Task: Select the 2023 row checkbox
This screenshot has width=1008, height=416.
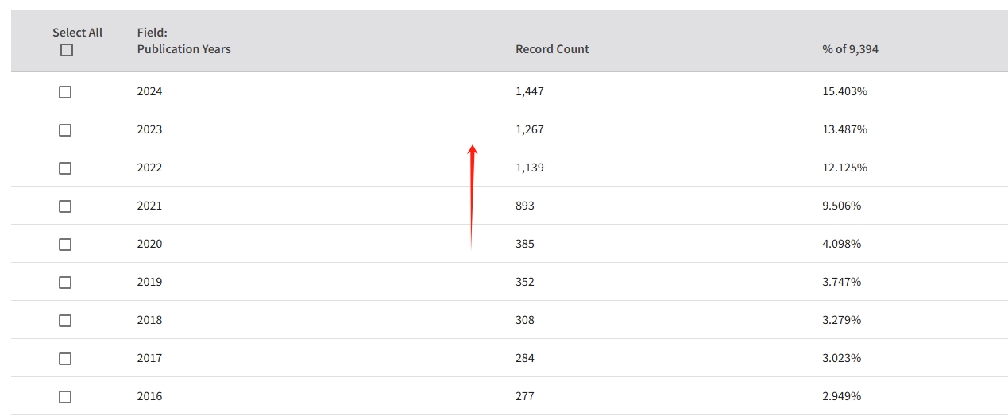Action: (x=65, y=130)
